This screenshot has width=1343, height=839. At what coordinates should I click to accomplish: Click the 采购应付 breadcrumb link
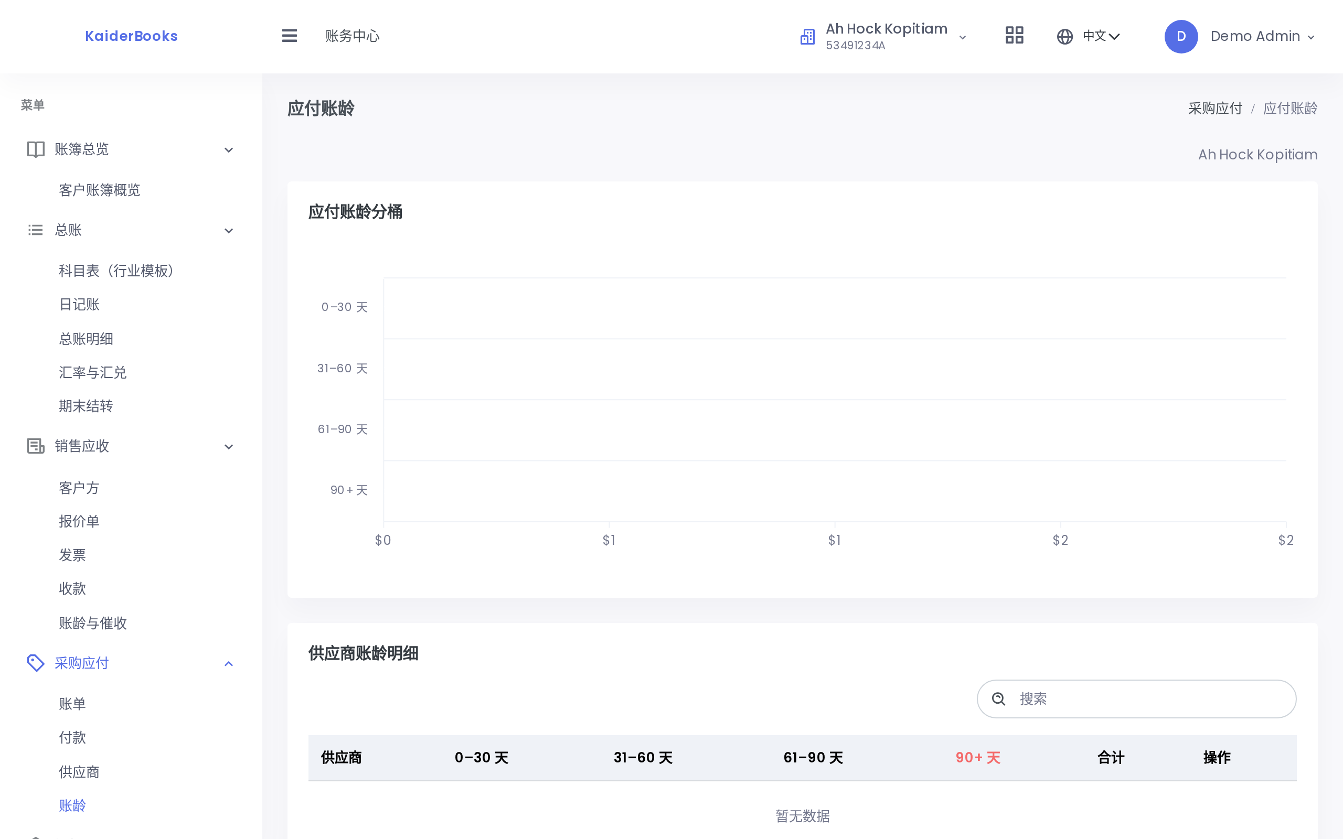(x=1215, y=108)
